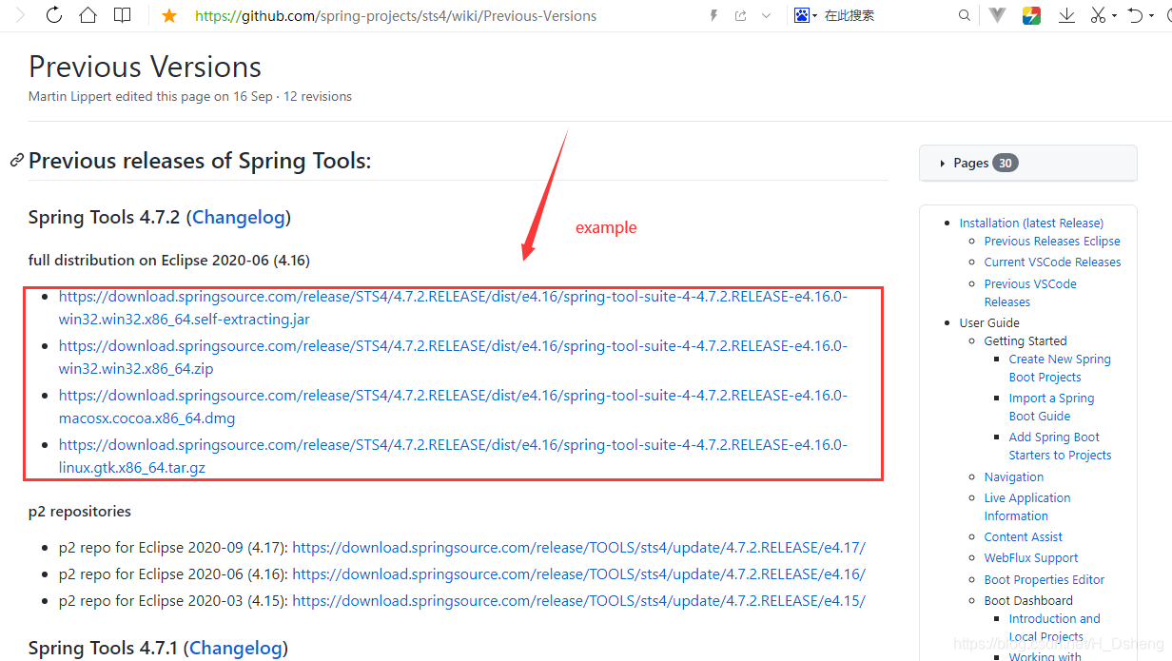Download the macosx.cocoa.x86_64.dmg link
Image resolution: width=1172 pixels, height=661 pixels.
click(x=453, y=407)
